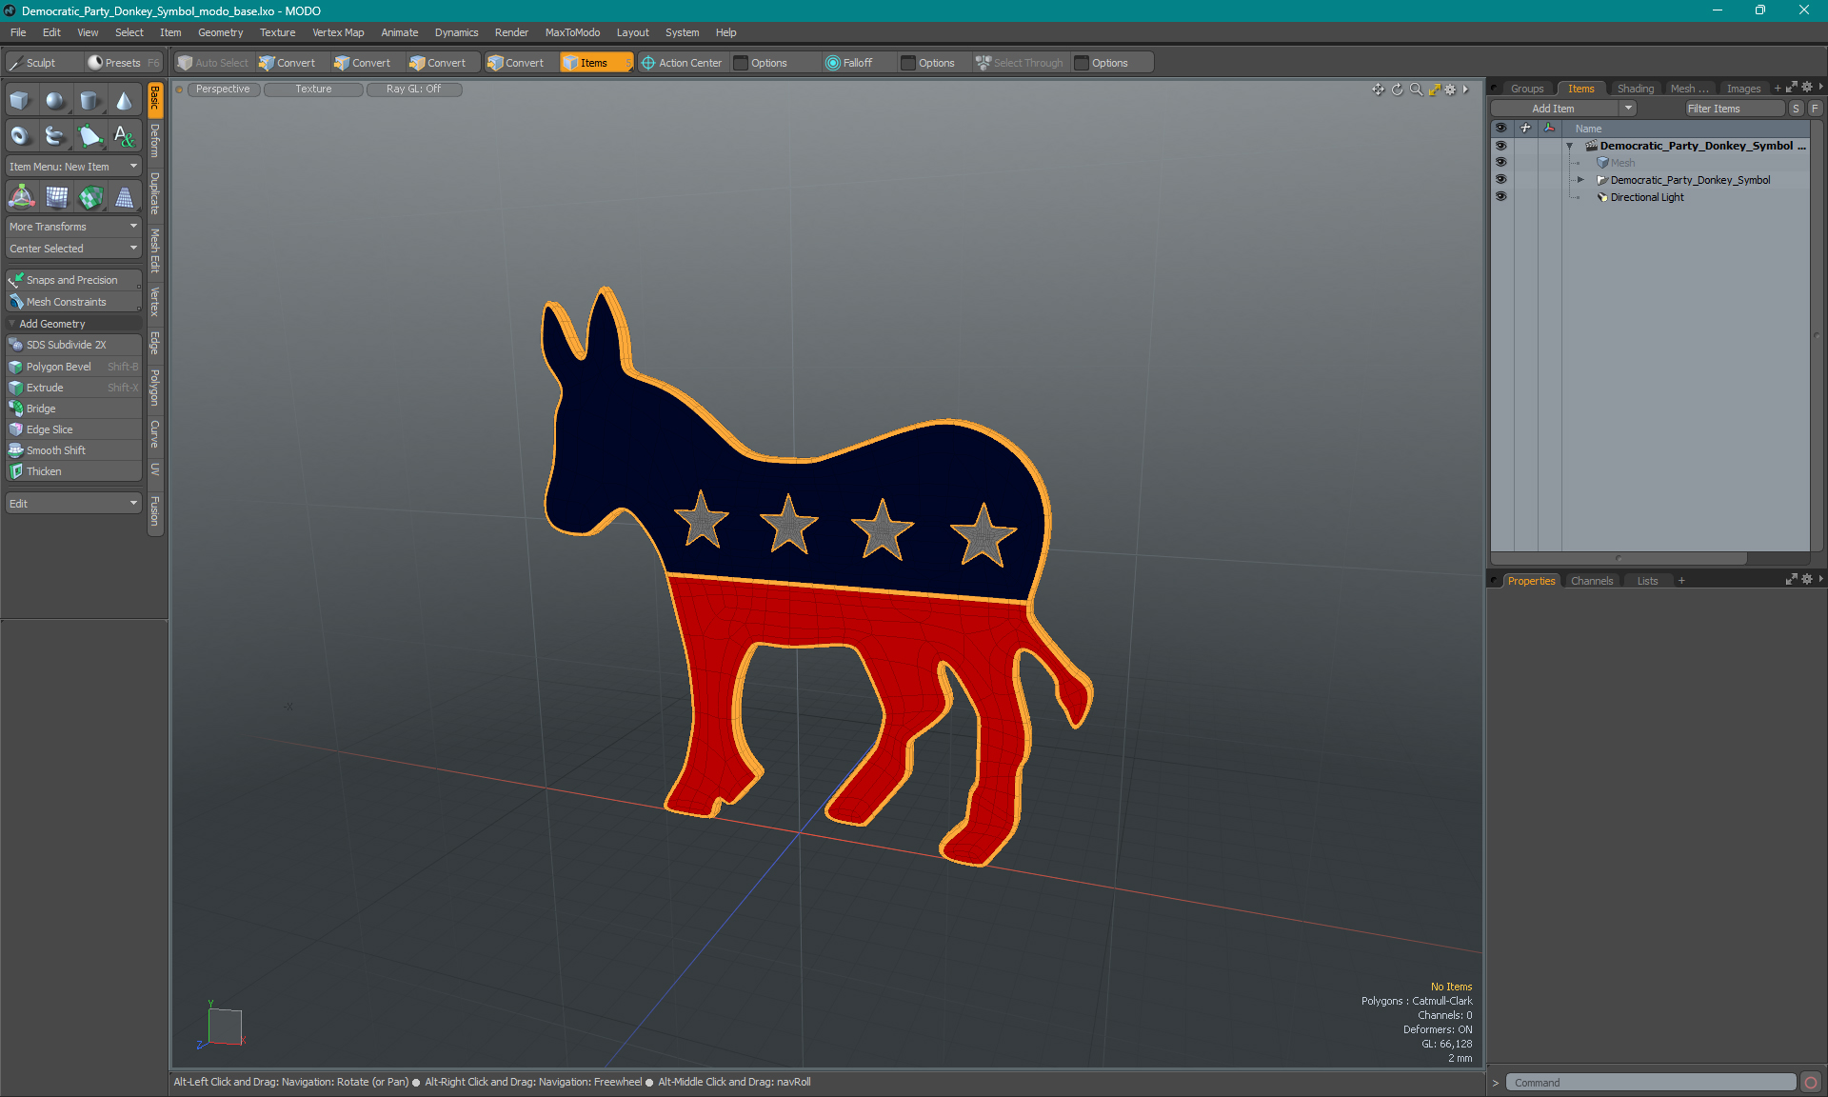This screenshot has height=1097, width=1828.
Task: Toggle visibility of the scene root item
Action: (x=1501, y=146)
